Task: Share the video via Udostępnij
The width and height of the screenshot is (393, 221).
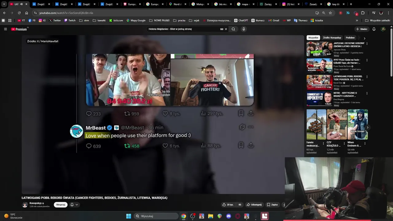Action: [x=254, y=205]
